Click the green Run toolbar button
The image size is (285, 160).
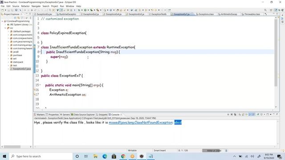pos(85,10)
